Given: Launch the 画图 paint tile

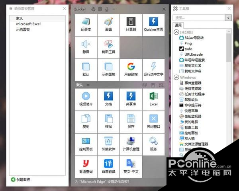Looking at the screenshot, I should 108,25.
